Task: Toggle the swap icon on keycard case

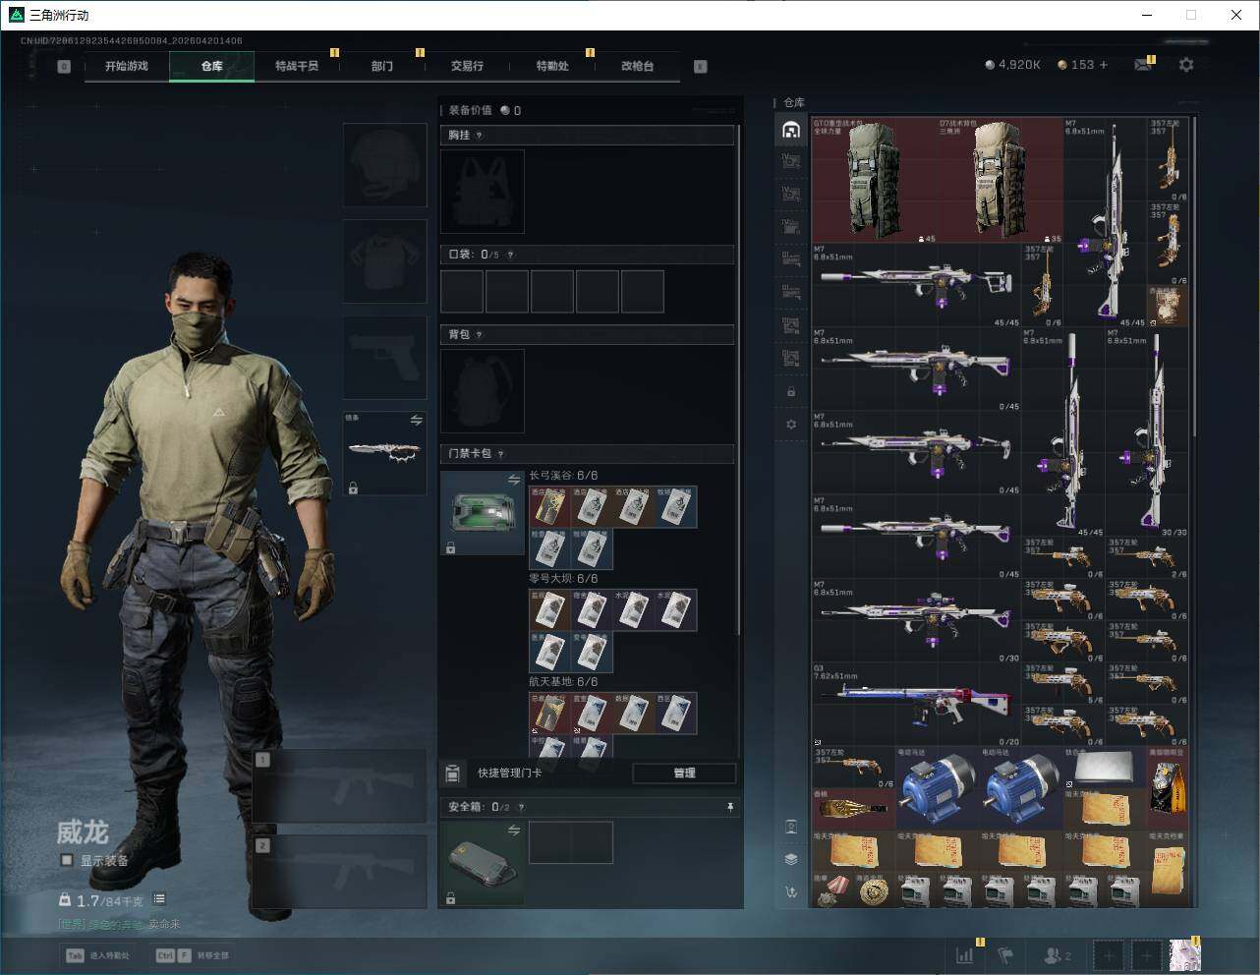Action: tap(513, 480)
